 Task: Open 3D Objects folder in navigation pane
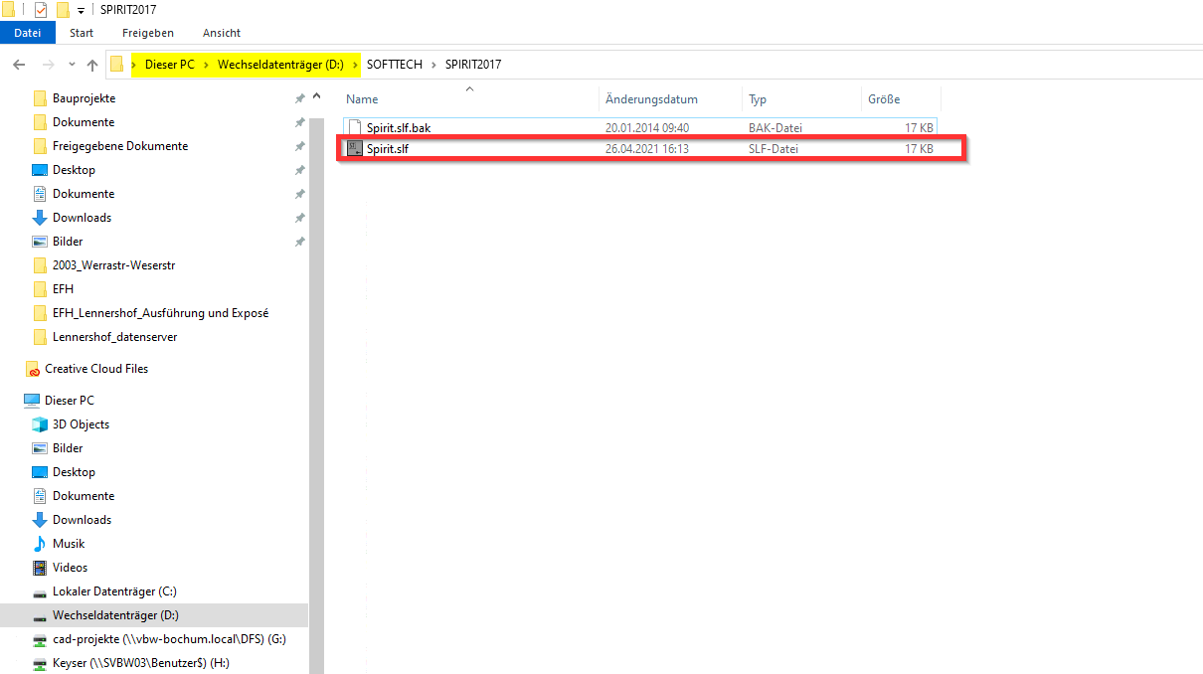[81, 424]
